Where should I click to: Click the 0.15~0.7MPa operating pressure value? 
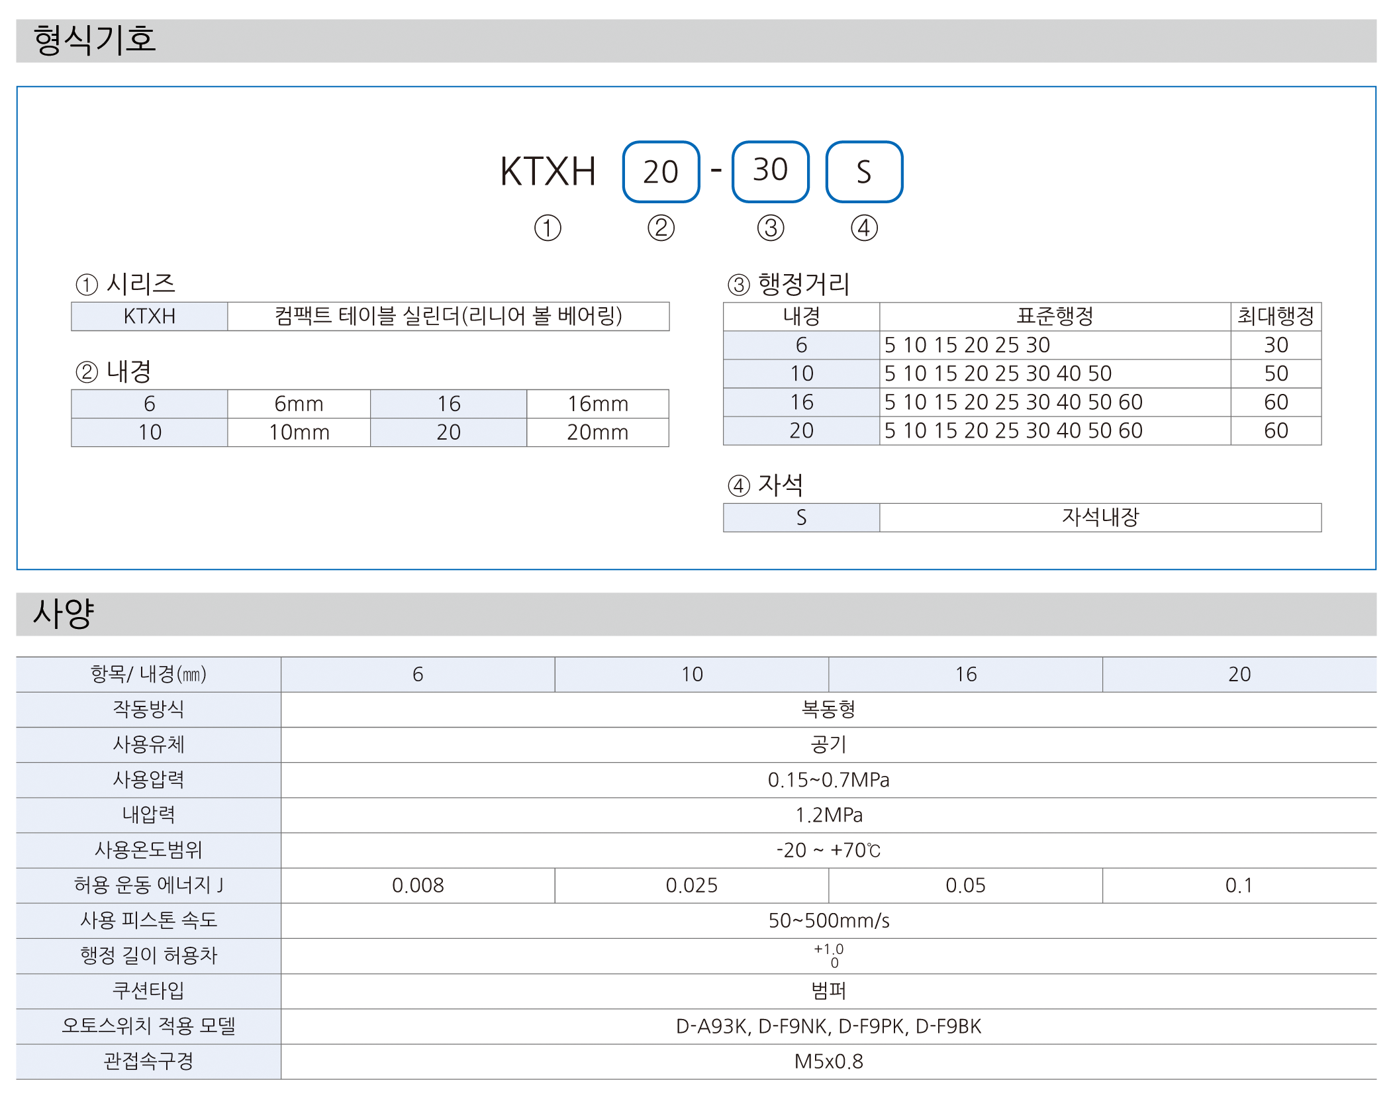pos(828,780)
